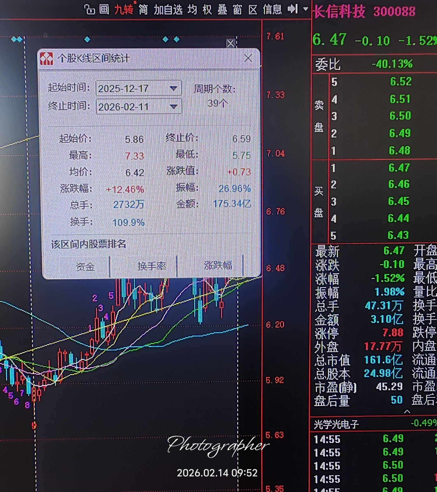This screenshot has height=492, width=437.
Task: Select the 画 drawing tool icon
Action: (x=104, y=10)
